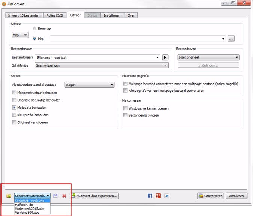This screenshot has width=253, height=216.
Task: Click the filename variables arrow button
Action: pos(165,58)
